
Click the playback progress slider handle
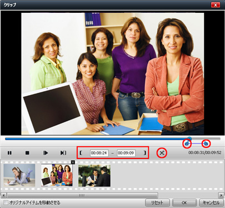coord(189,138)
